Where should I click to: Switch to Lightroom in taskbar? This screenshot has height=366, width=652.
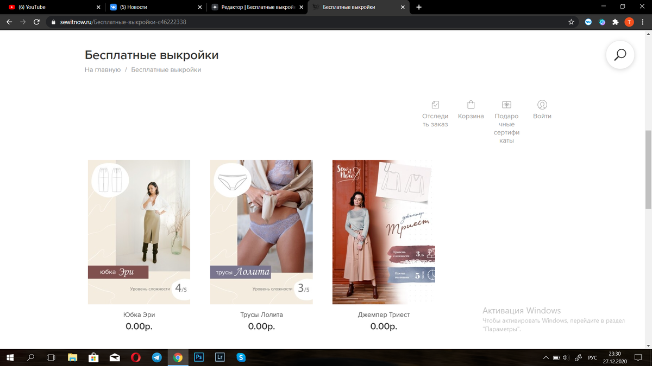[x=220, y=358]
